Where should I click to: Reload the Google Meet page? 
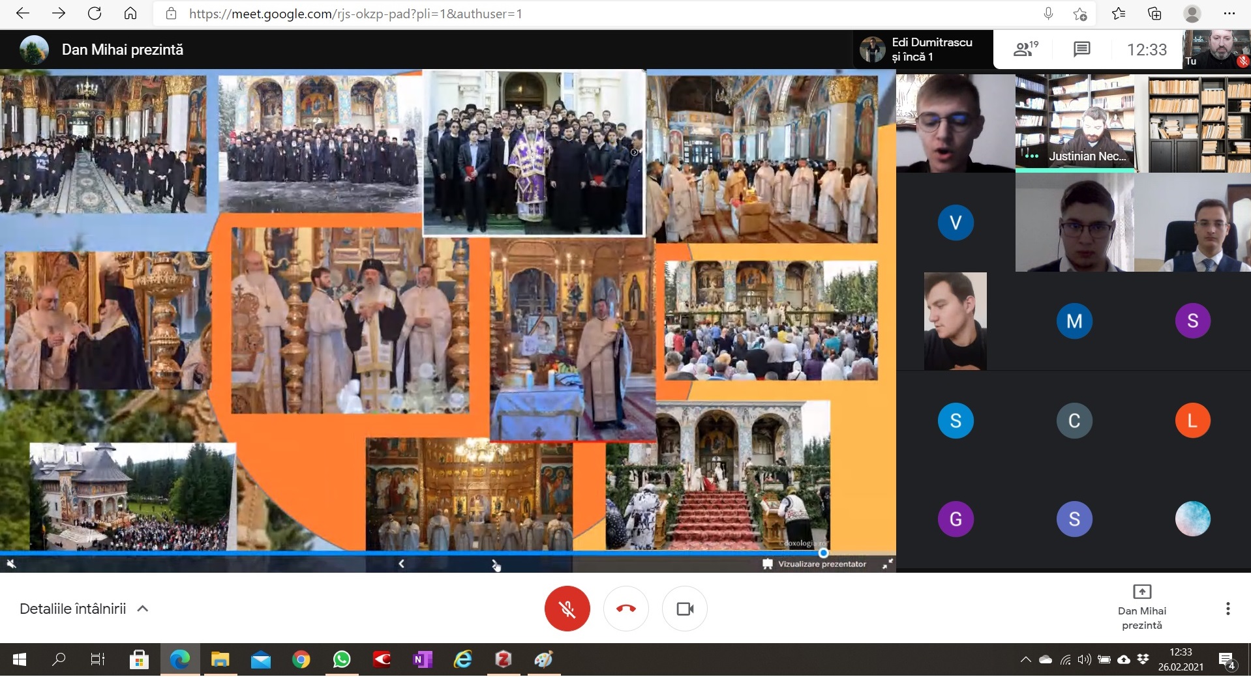(95, 14)
